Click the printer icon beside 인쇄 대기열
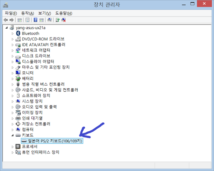Image resolution: width=214 pixels, height=171 pixels. 18,118
